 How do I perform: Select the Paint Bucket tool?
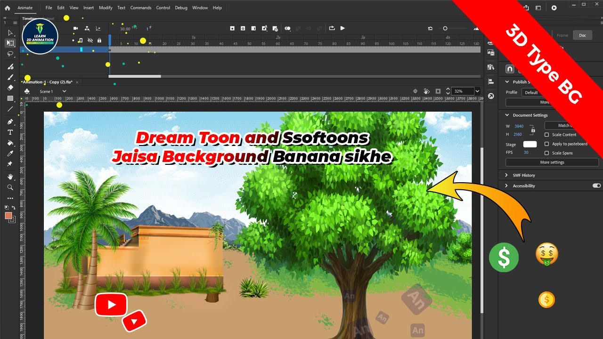10,143
